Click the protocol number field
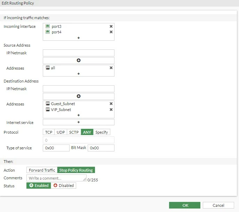The image size is (239, 212). coord(79,140)
